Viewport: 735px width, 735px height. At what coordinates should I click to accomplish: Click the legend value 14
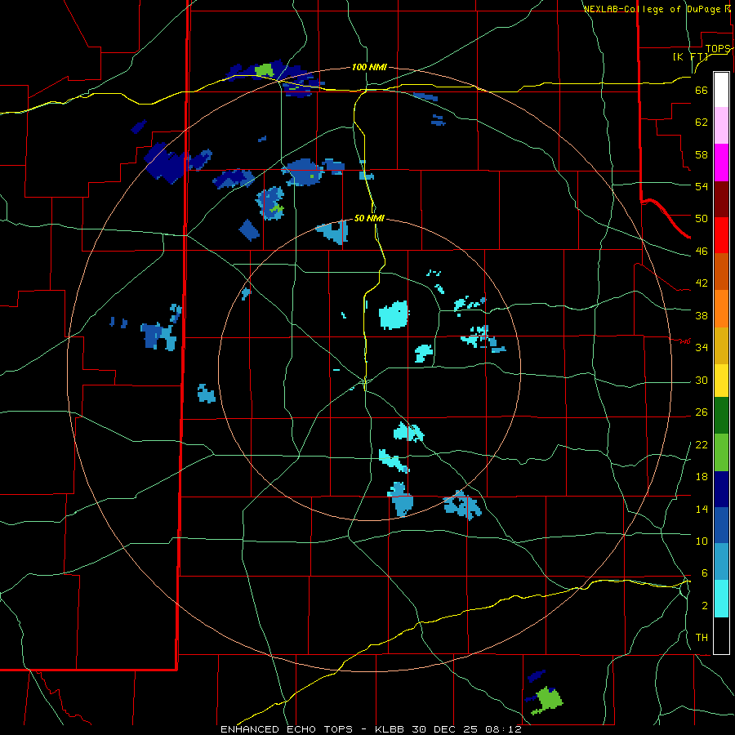click(x=702, y=509)
